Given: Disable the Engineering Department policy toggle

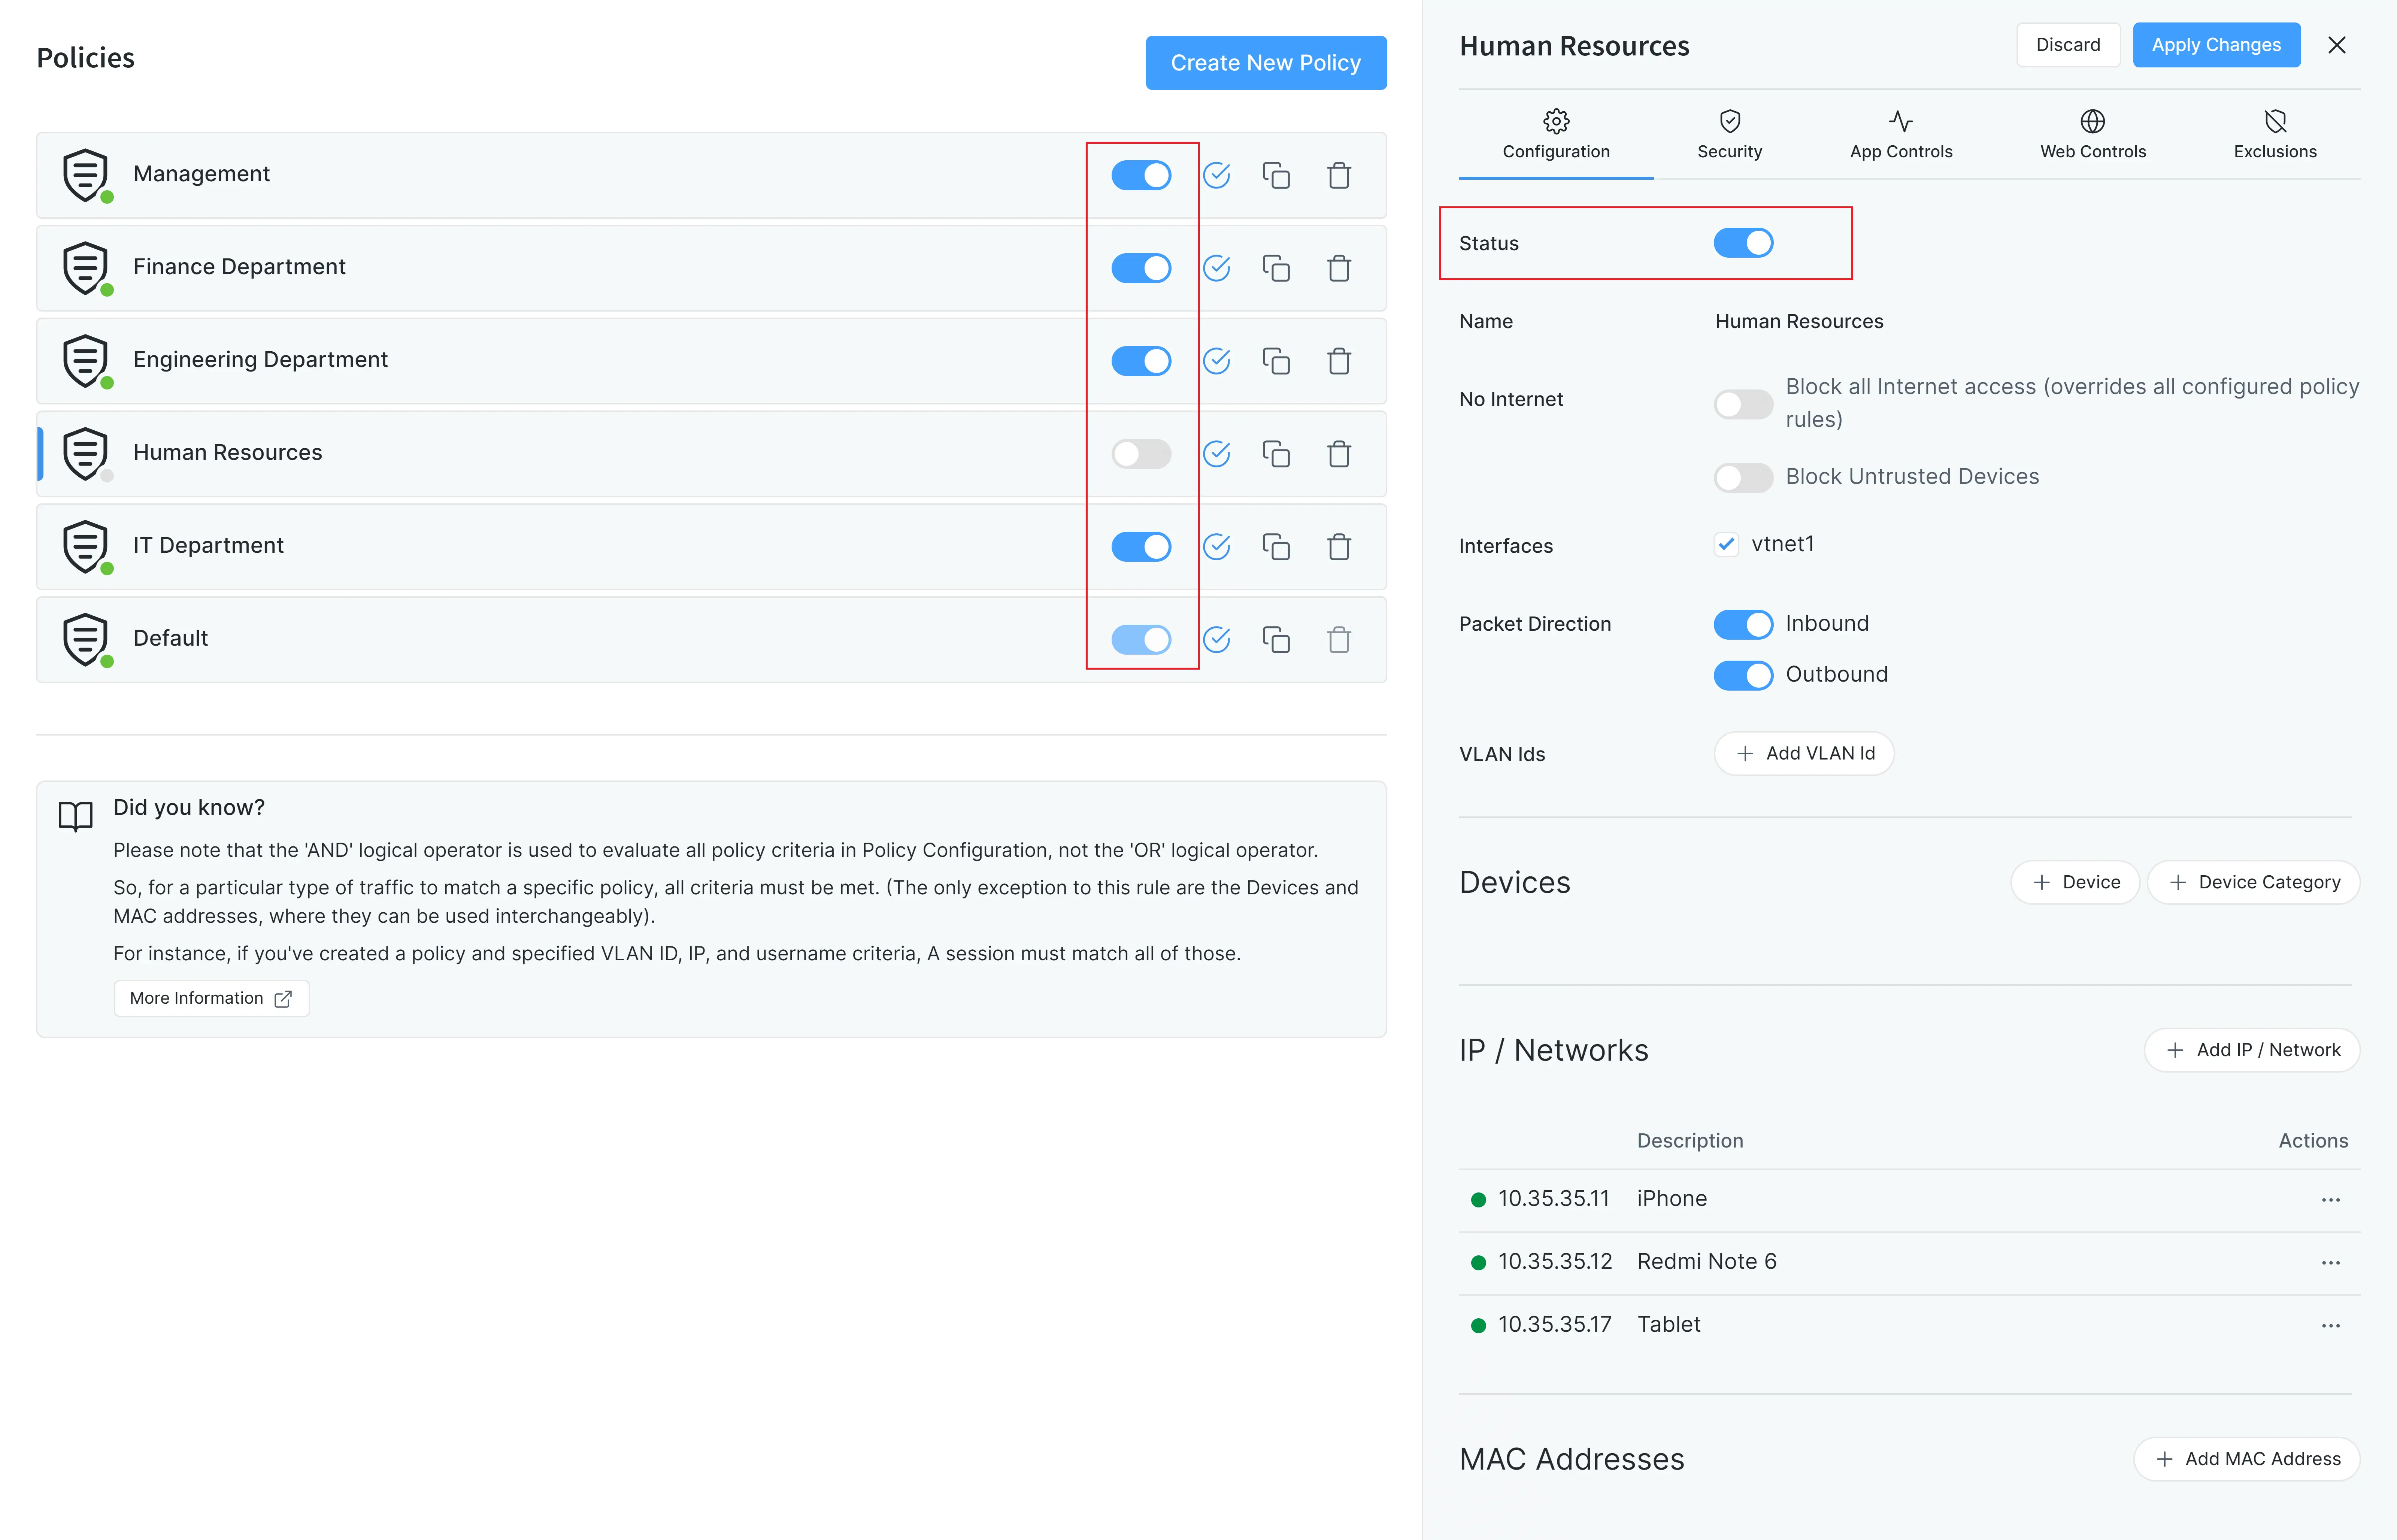Looking at the screenshot, I should pos(1141,361).
